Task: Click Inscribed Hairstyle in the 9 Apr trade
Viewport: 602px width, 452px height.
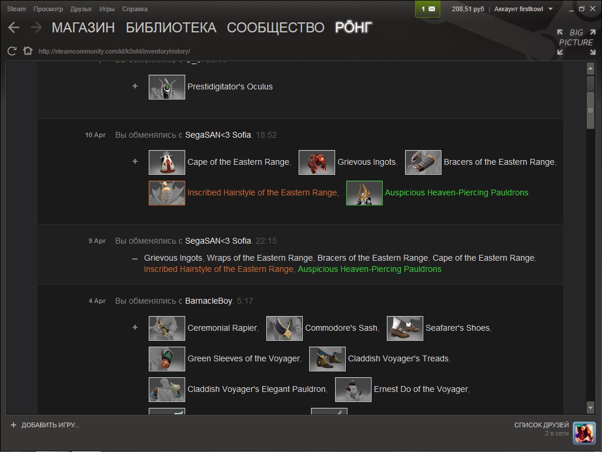Action: point(219,269)
